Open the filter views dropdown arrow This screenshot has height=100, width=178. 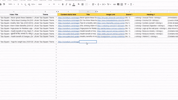click(x=128, y=4)
